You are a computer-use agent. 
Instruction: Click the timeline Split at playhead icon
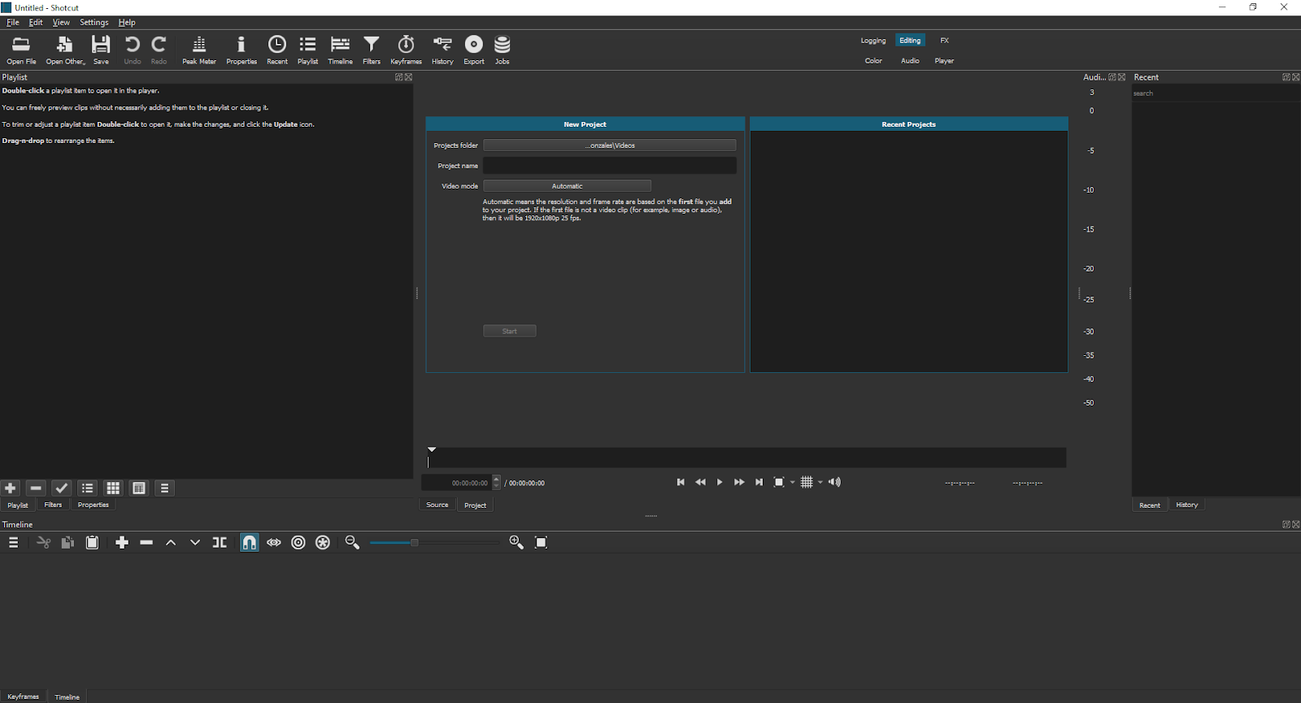click(220, 542)
